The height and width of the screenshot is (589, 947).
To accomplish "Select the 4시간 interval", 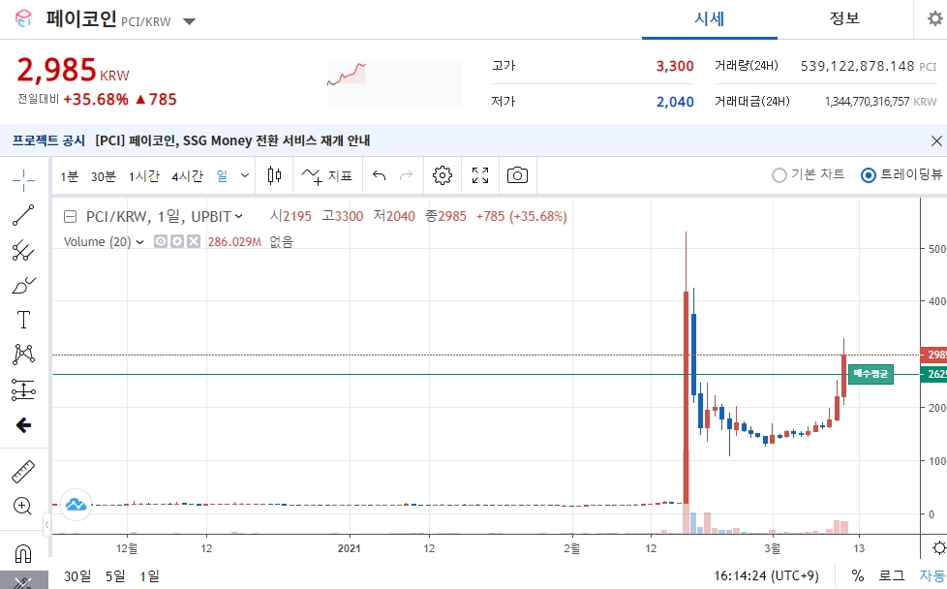I will [x=187, y=176].
